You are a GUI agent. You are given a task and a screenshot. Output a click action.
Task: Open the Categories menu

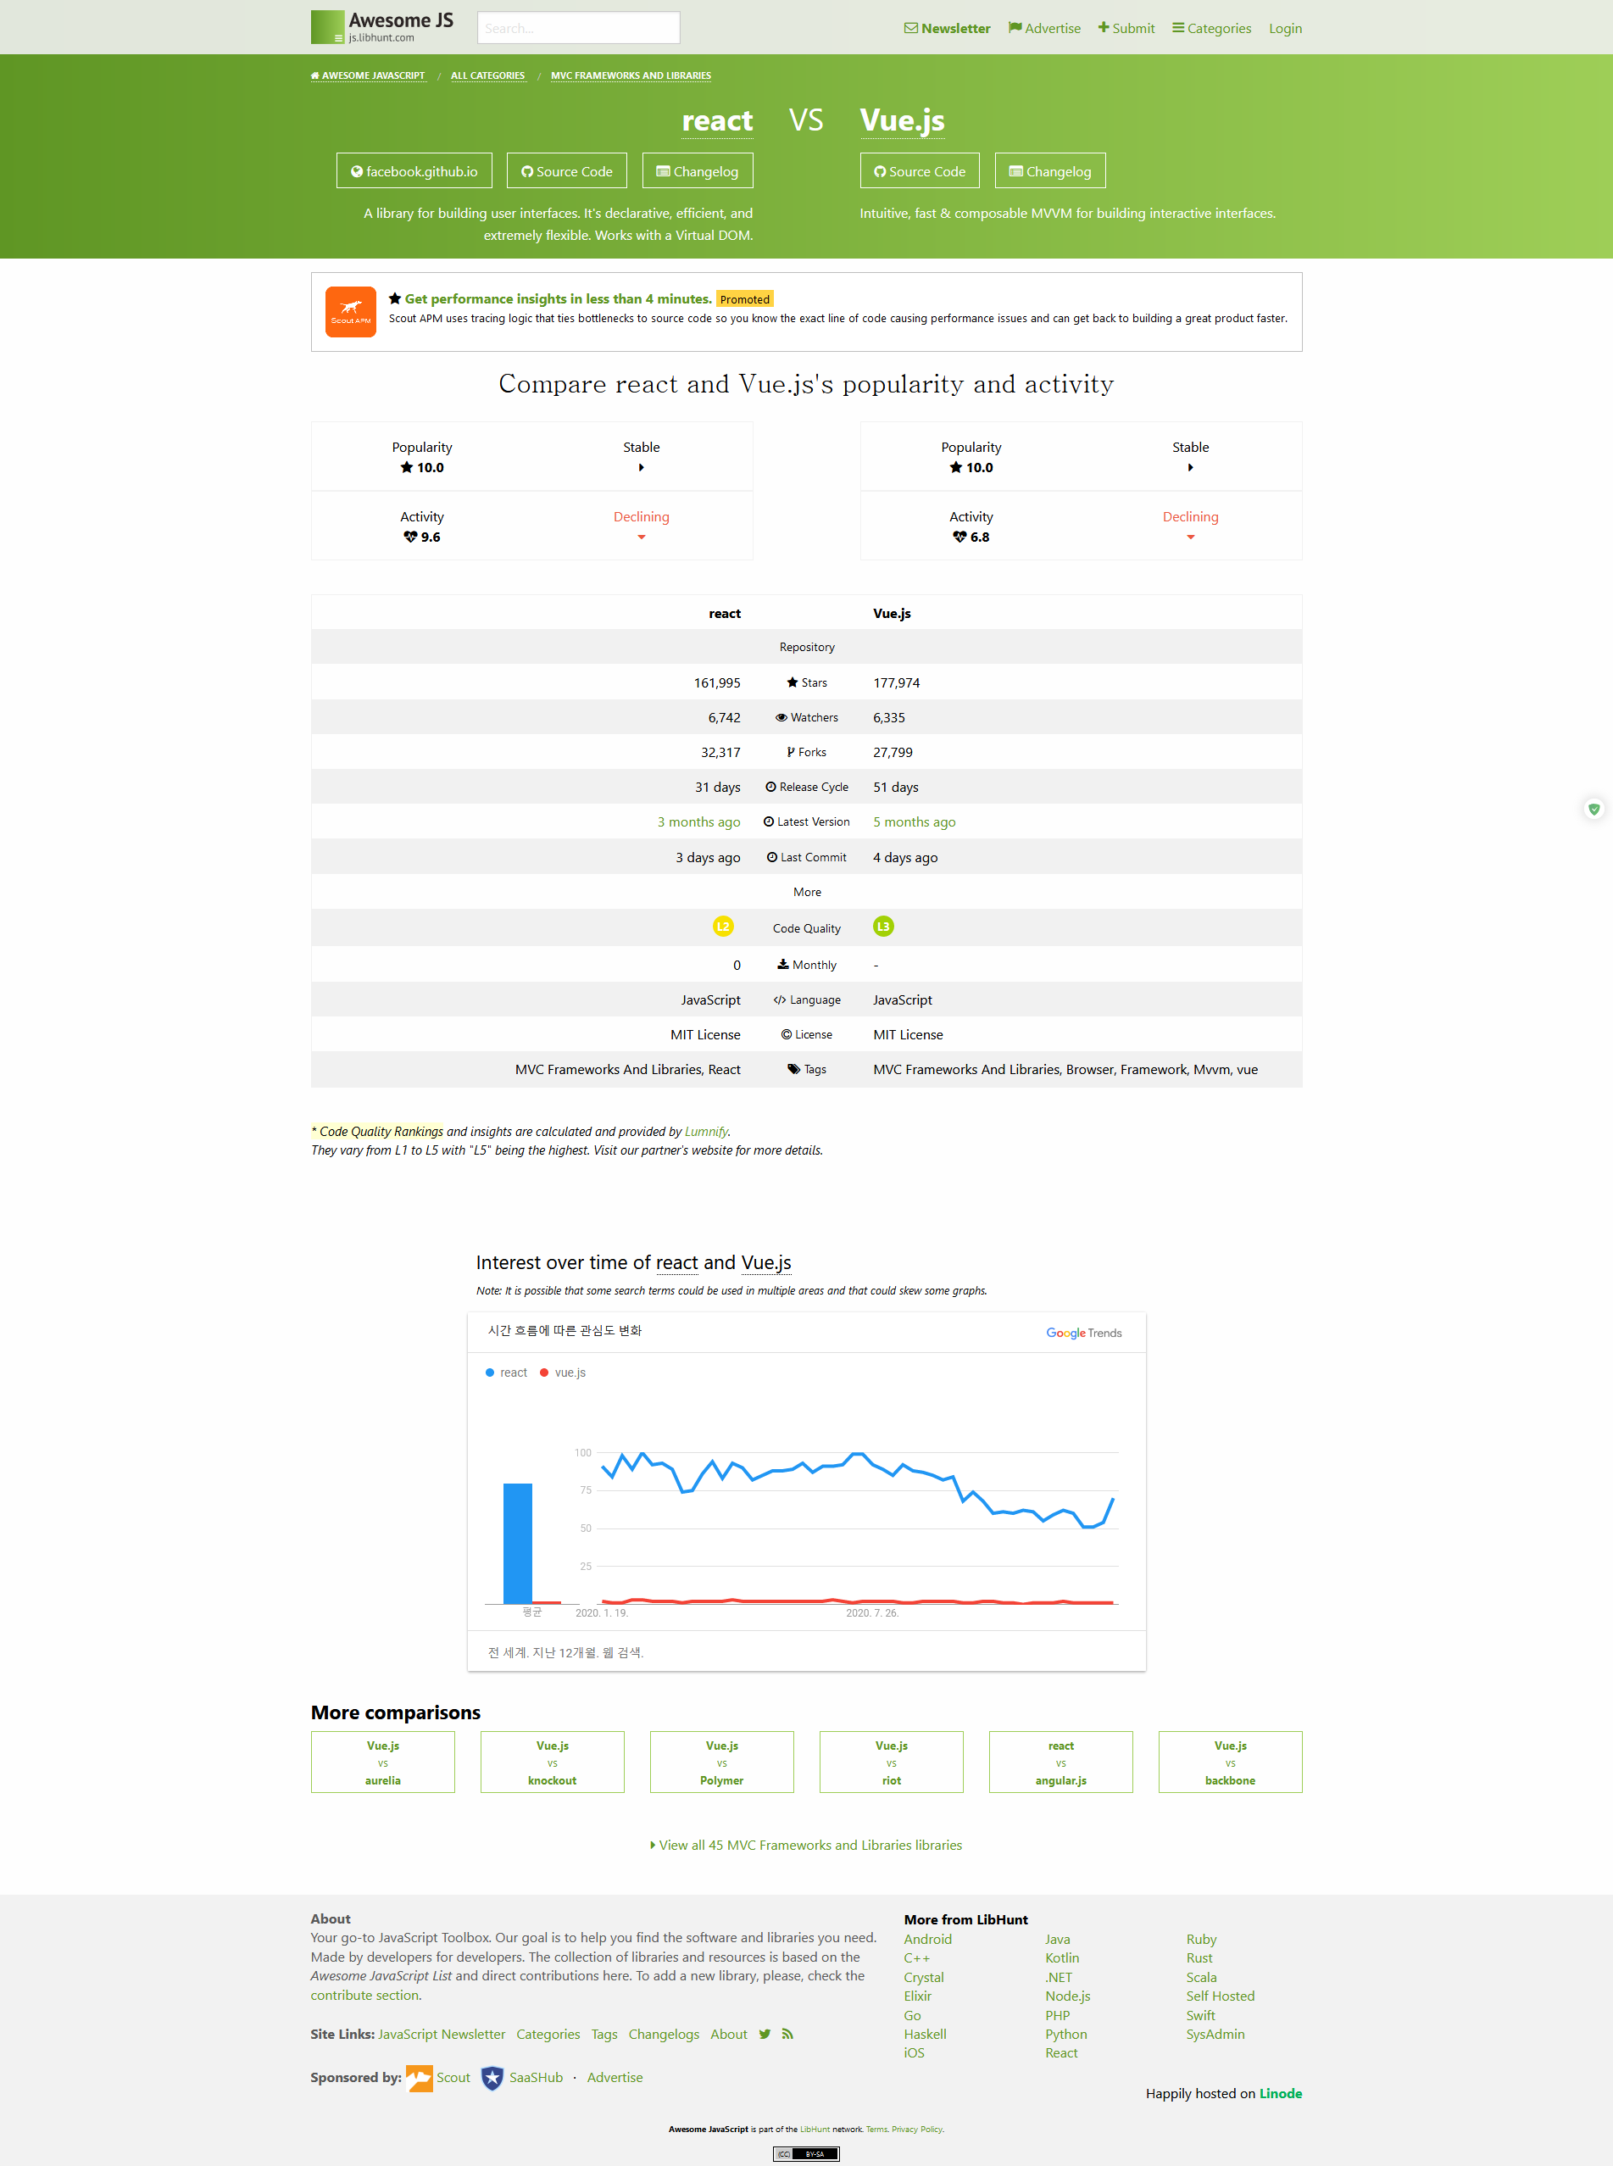(x=1210, y=28)
